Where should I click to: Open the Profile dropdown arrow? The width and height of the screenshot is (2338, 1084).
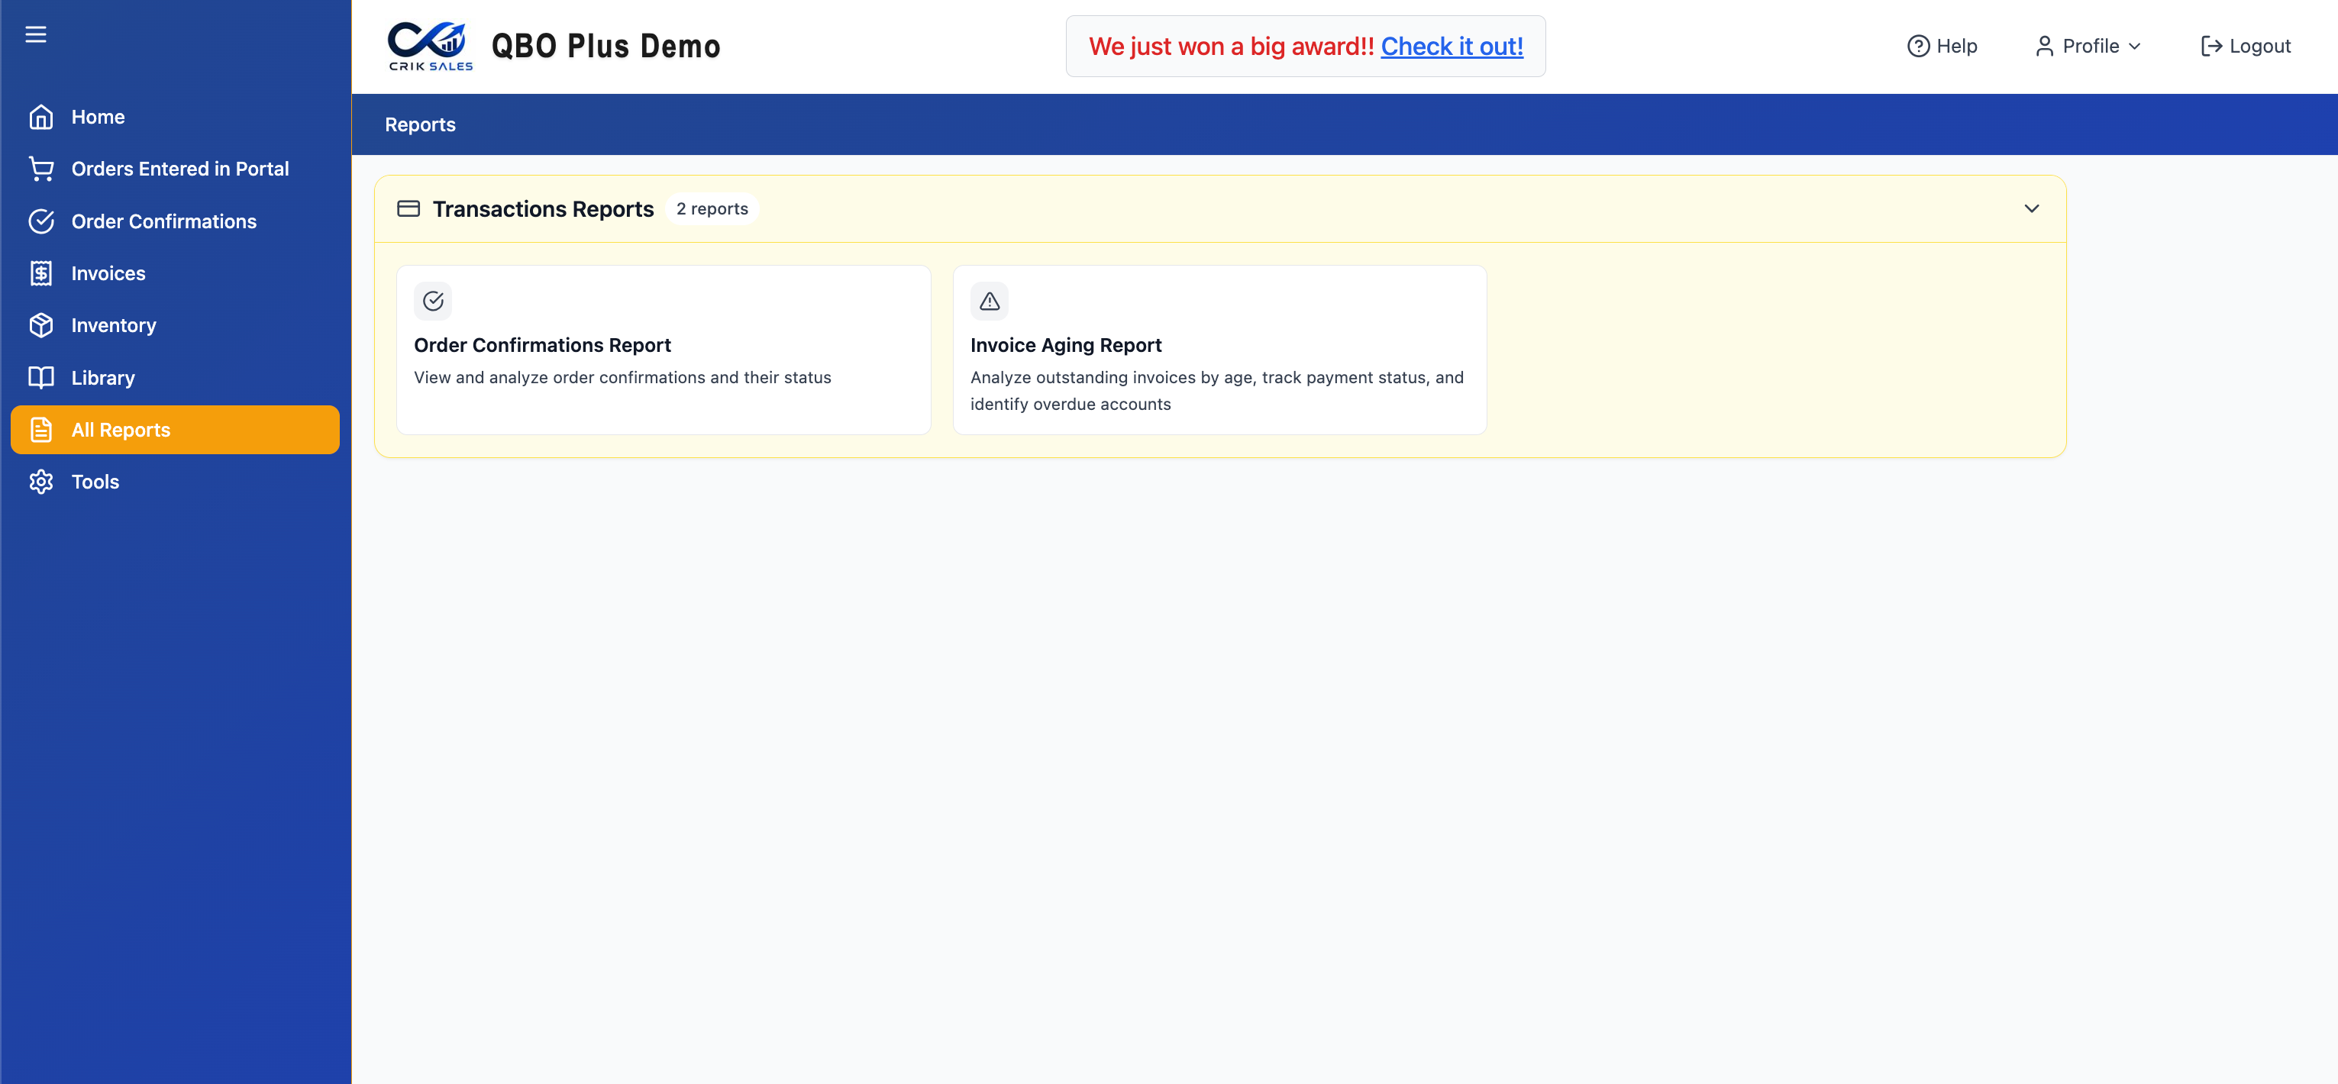click(2134, 47)
